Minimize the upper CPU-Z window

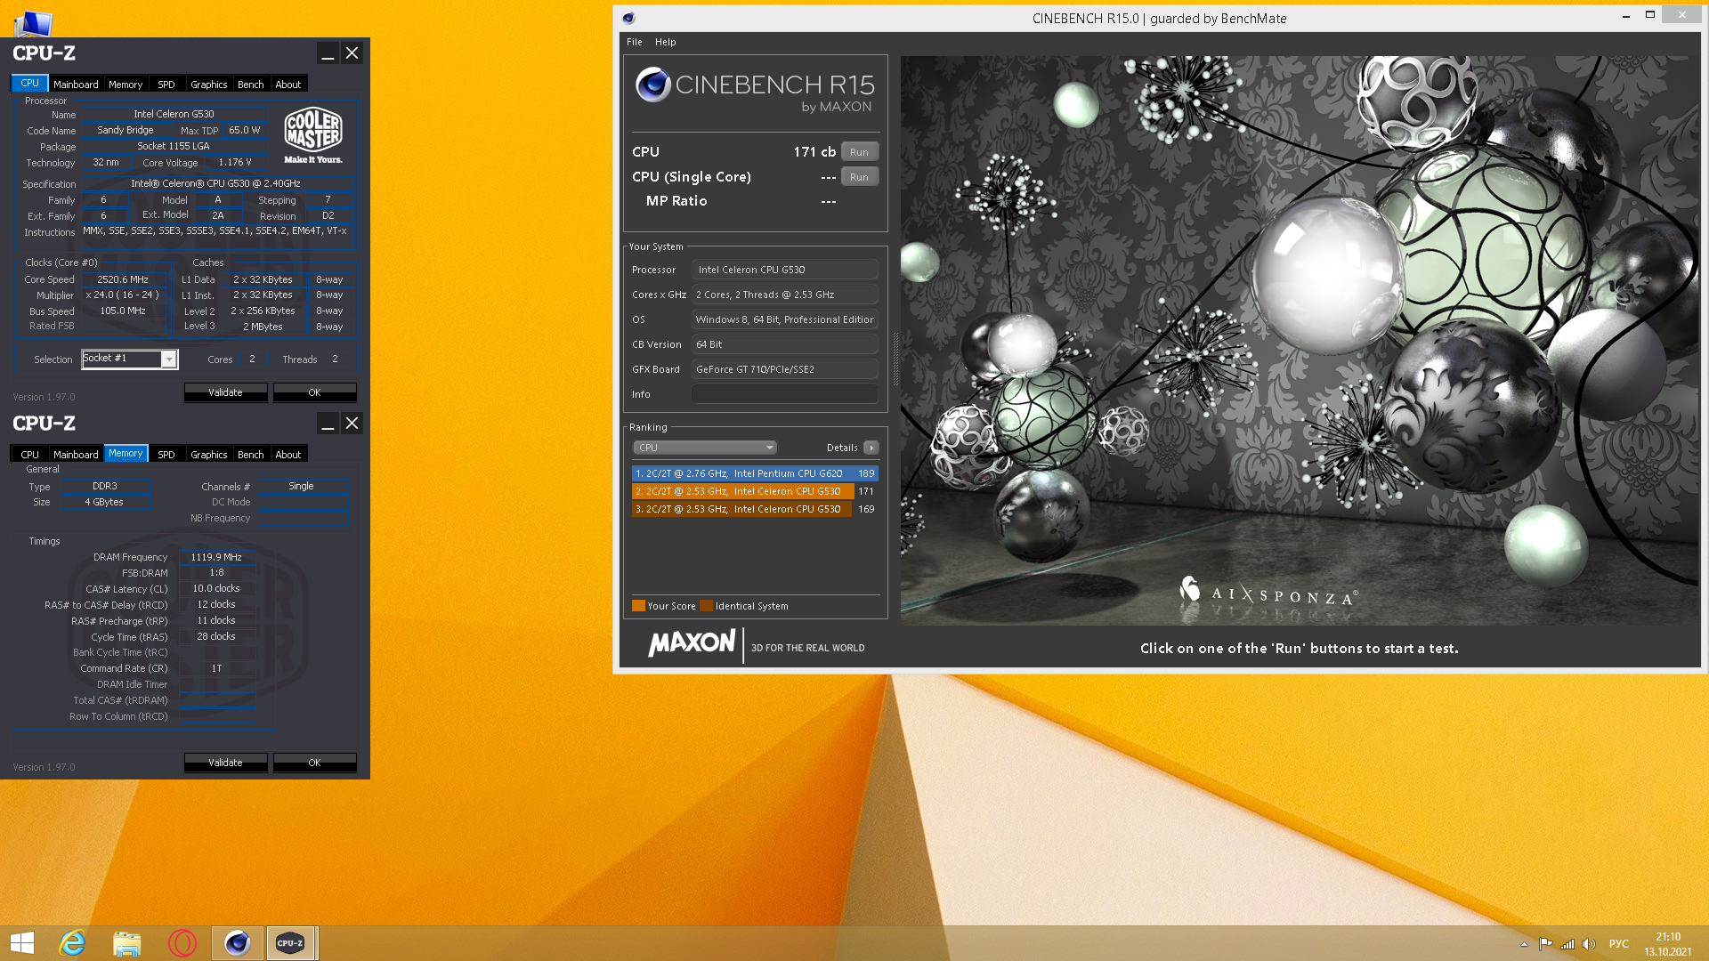click(328, 53)
